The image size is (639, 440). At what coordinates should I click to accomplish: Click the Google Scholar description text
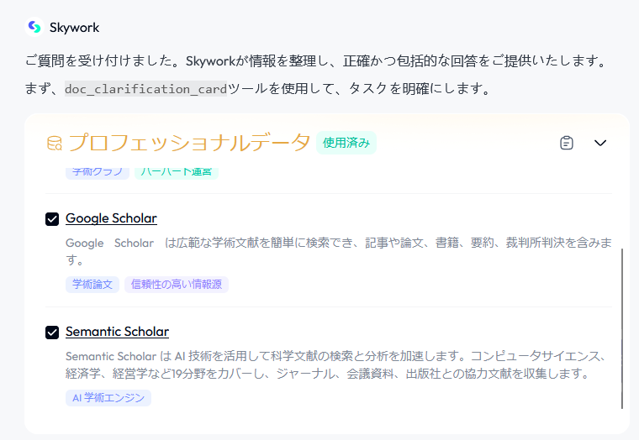coord(339,251)
